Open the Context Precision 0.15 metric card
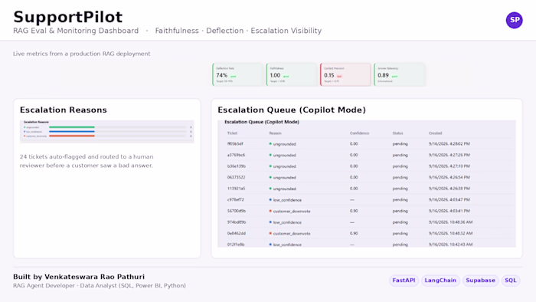Image resolution: width=536 pixels, height=302 pixels. pos(345,74)
